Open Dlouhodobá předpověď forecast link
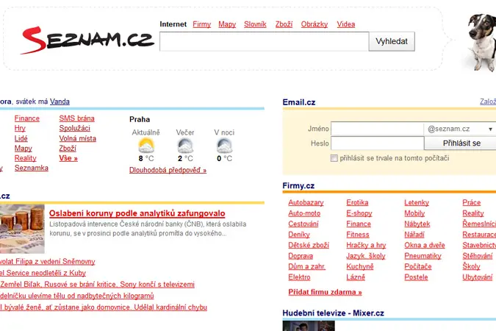The height and width of the screenshot is (331, 496). click(168, 170)
